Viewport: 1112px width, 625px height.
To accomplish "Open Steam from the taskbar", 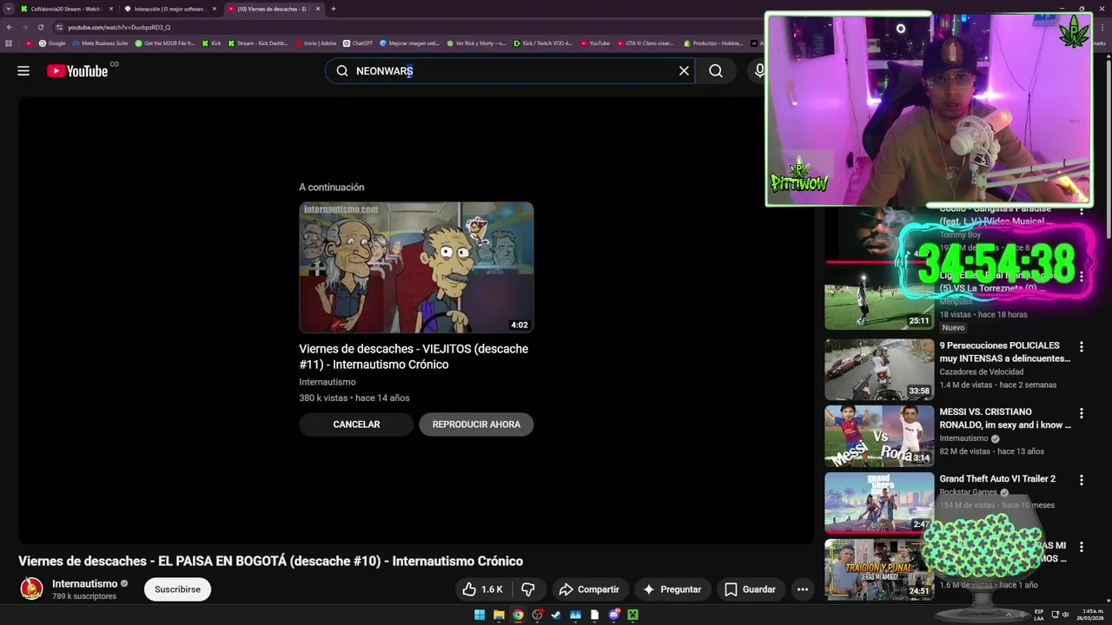I will pyautogui.click(x=556, y=615).
